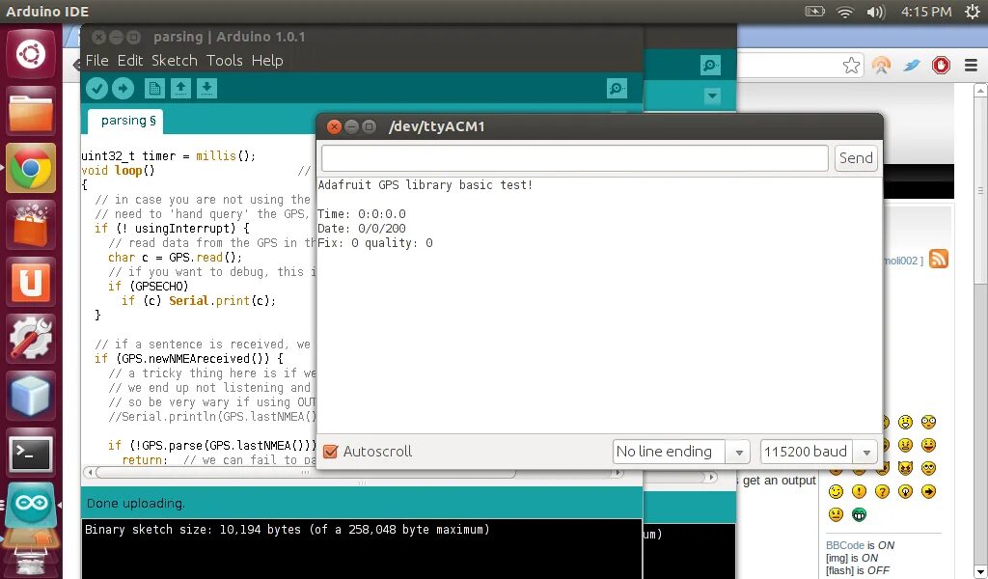Screen dimensions: 988x579
Task: Open the No line ending dropdown
Action: click(681, 451)
